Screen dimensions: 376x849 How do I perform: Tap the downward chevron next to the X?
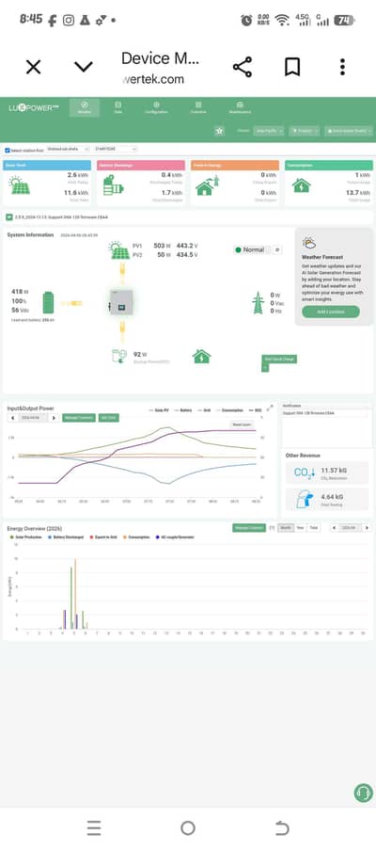84,67
